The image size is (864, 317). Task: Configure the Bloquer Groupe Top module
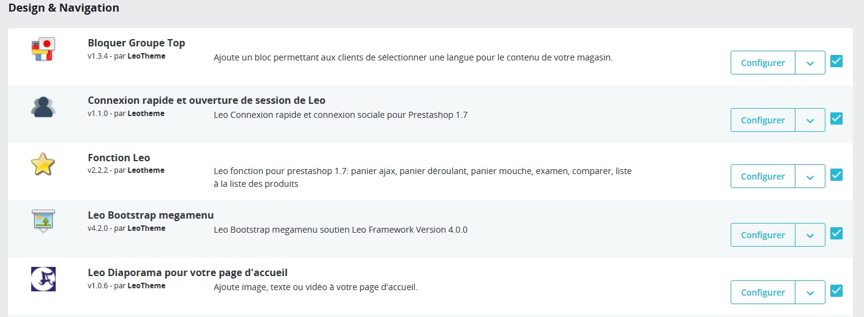(x=762, y=63)
